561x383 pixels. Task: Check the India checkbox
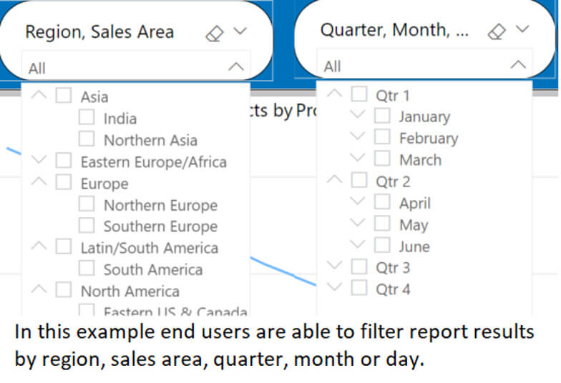(x=87, y=117)
